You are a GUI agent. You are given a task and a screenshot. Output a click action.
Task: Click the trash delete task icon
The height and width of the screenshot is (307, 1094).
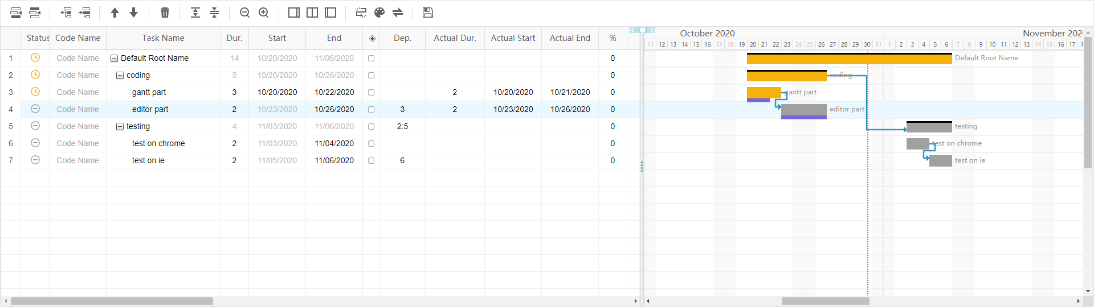tap(165, 13)
